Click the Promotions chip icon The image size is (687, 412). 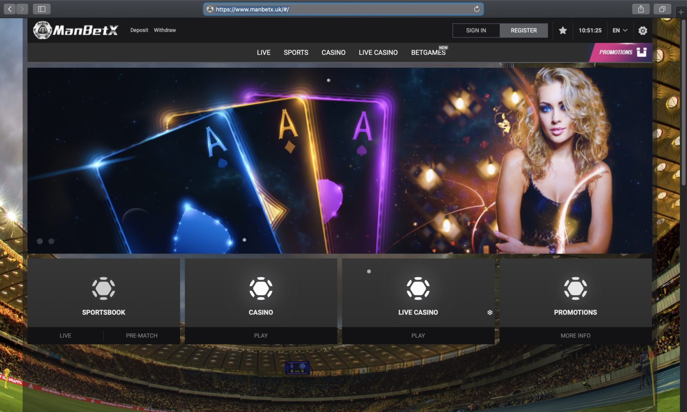coord(575,289)
